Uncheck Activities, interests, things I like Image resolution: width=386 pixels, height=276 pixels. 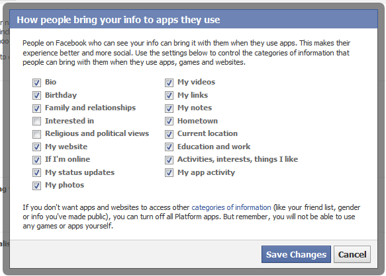[169, 160]
